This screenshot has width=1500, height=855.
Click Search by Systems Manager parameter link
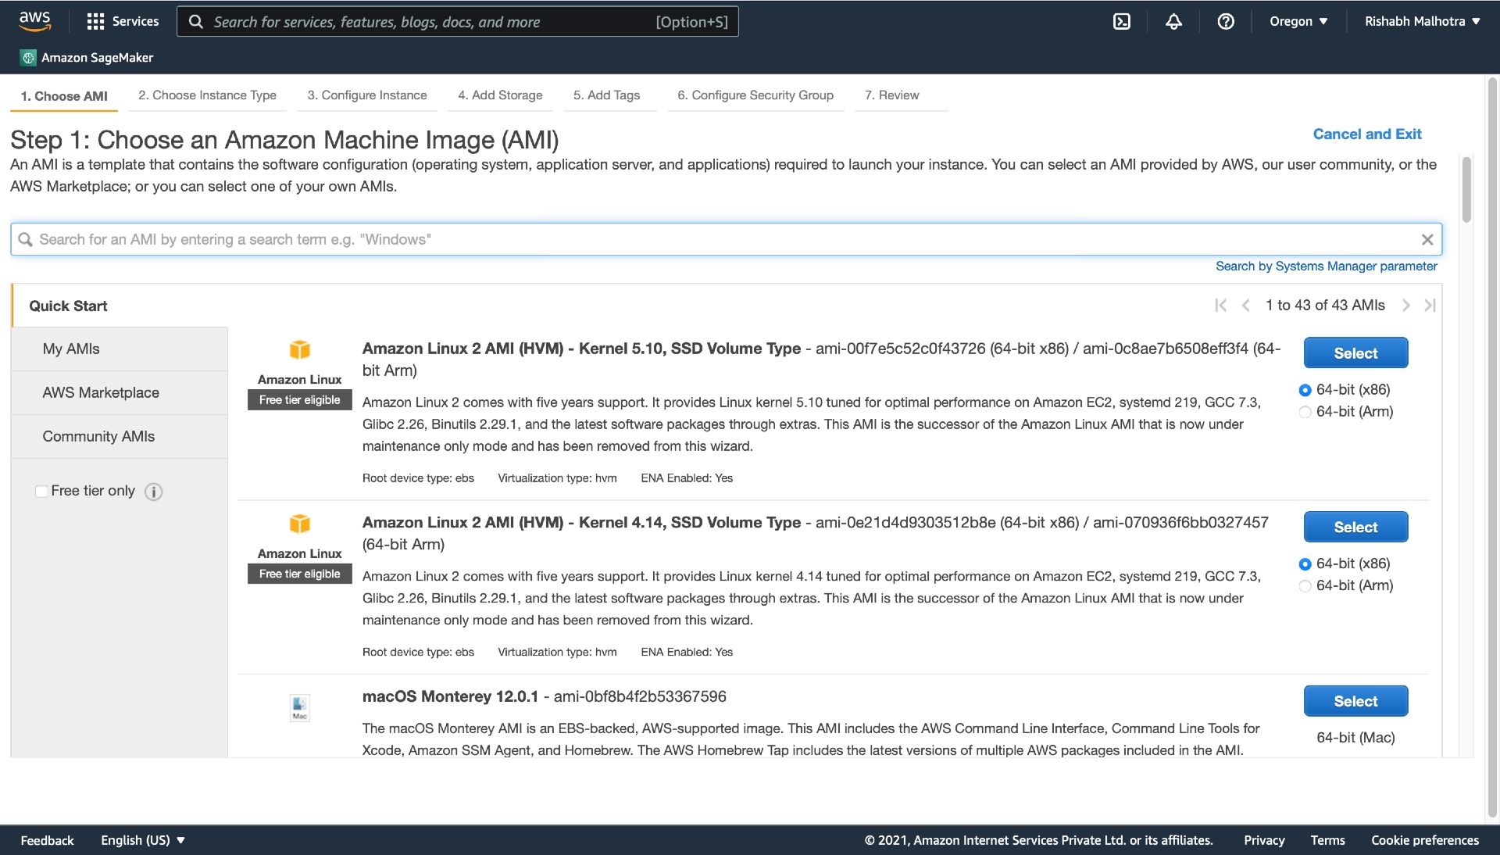tap(1326, 267)
